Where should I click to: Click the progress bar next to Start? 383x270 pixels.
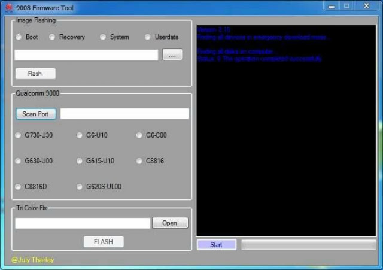(309, 245)
